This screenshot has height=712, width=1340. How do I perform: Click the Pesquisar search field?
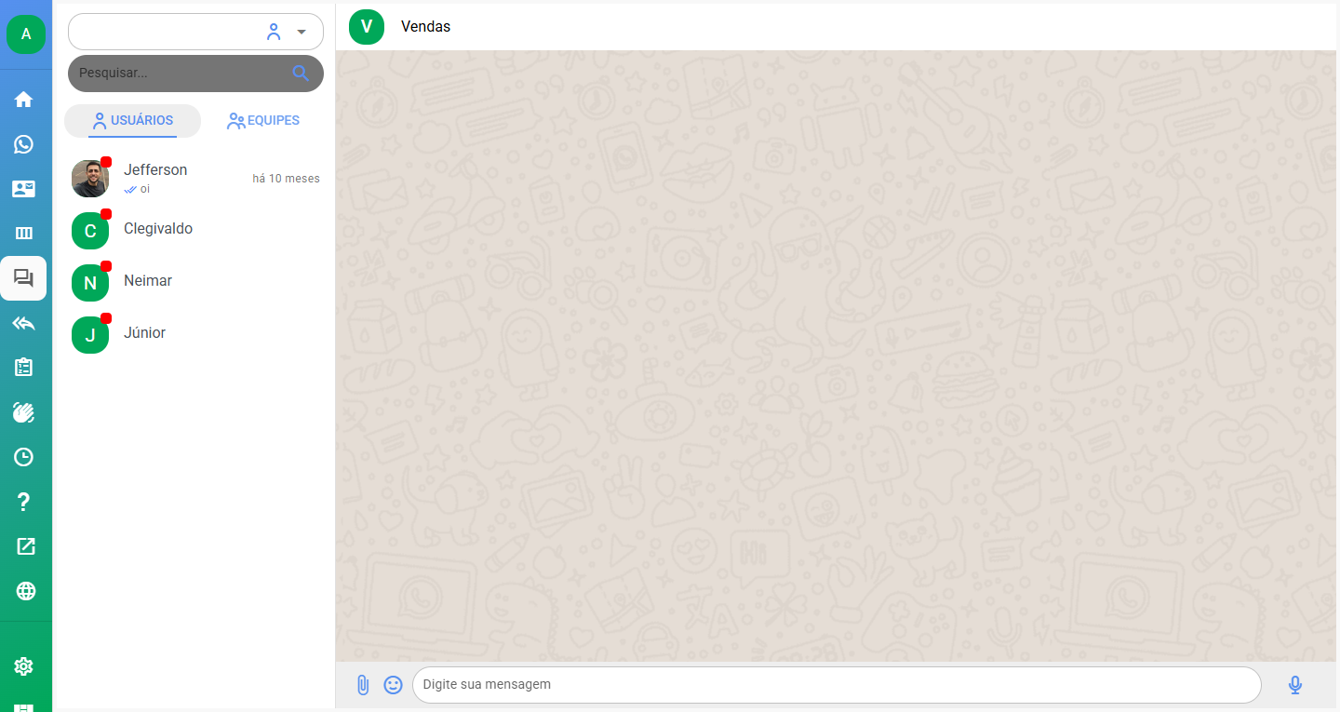[x=181, y=74]
